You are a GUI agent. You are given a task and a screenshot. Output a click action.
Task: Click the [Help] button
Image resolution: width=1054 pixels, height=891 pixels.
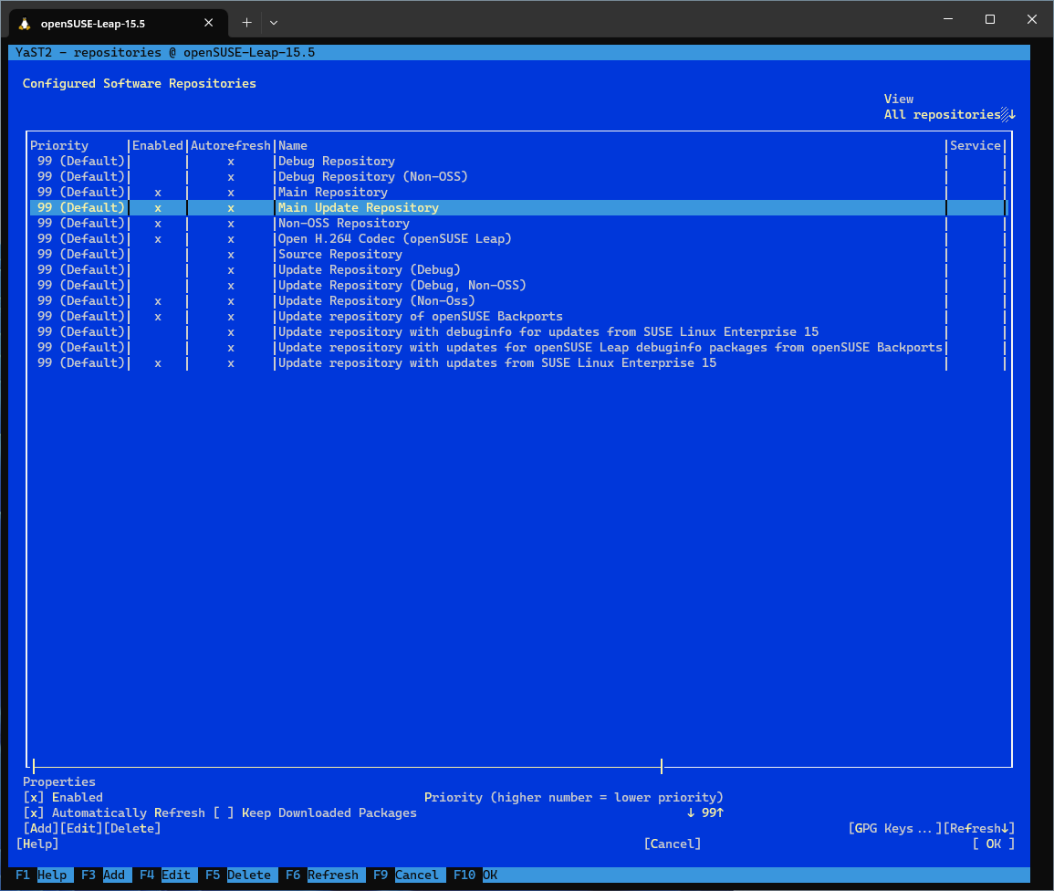(x=37, y=844)
